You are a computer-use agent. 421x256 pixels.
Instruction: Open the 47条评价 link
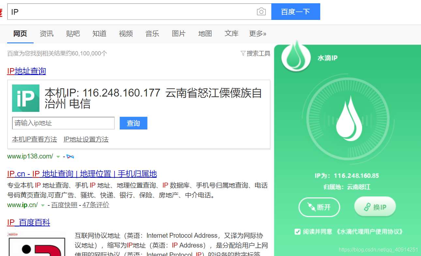(x=96, y=205)
